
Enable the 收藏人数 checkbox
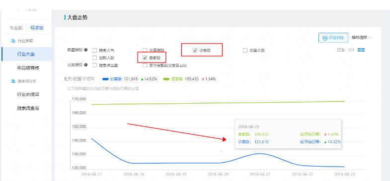(245, 51)
